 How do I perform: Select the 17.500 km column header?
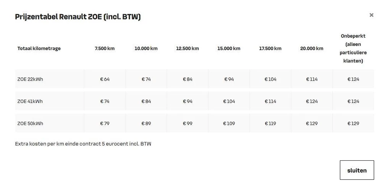270,48
